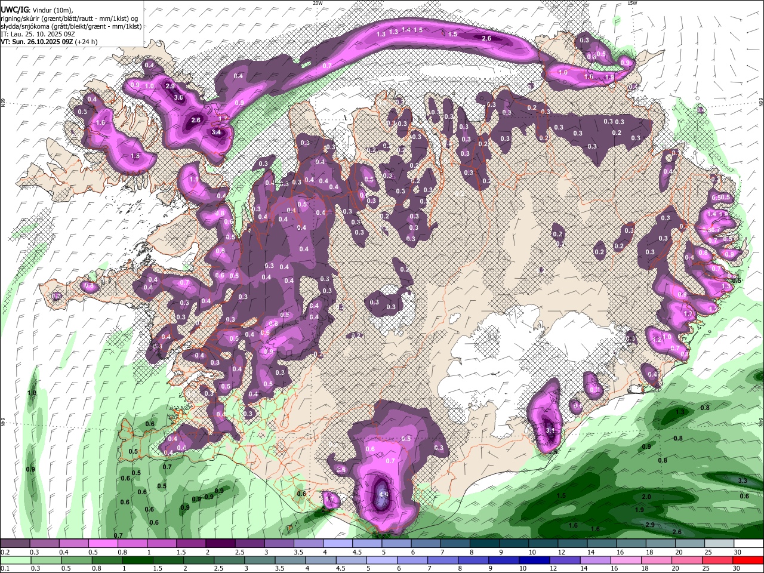Screen dimensions: 764x573
Task: Click the 15W longitude label
Action: 632,3
